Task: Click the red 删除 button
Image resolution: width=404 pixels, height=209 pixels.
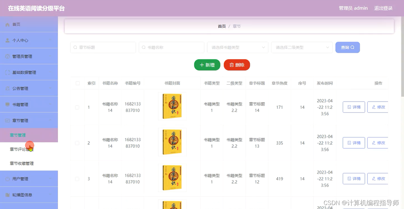Action: pyautogui.click(x=237, y=65)
